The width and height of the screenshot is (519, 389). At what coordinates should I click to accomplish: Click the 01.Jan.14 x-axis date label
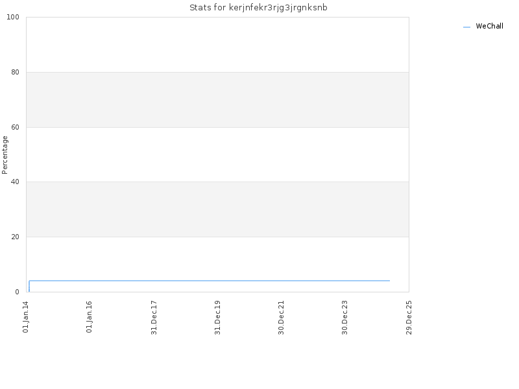tap(26, 317)
